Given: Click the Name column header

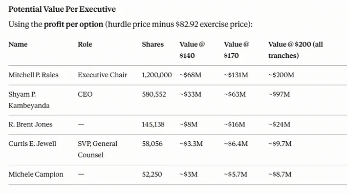Looking at the screenshot, I should coord(18,44).
